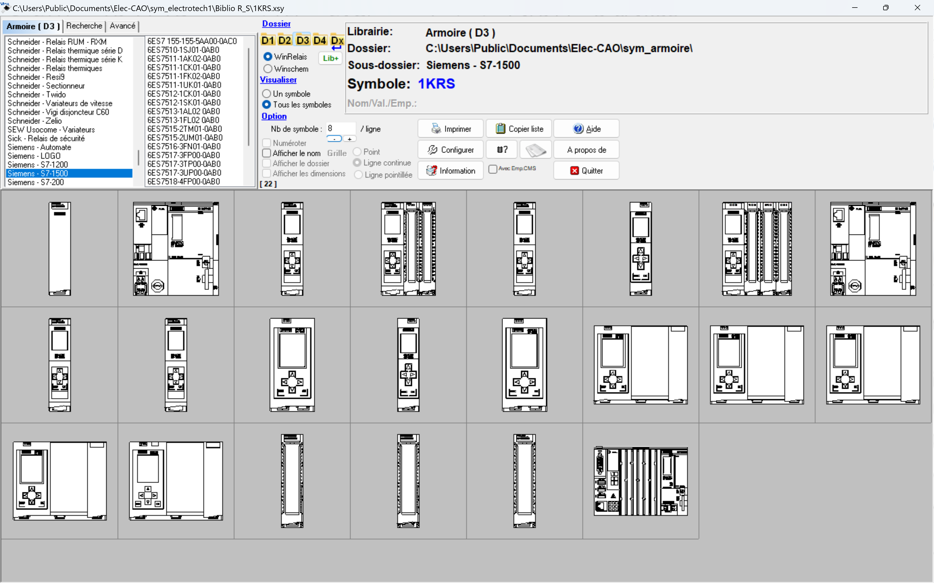This screenshot has width=934, height=583.
Task: Increase symbols per line with plus
Action: (x=349, y=139)
